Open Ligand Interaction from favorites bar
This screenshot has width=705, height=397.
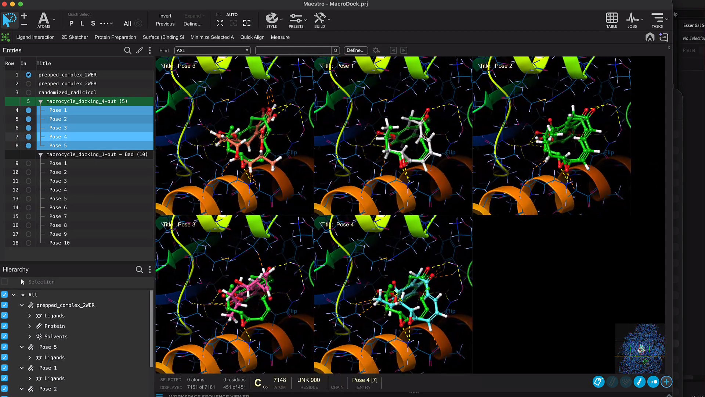[35, 37]
